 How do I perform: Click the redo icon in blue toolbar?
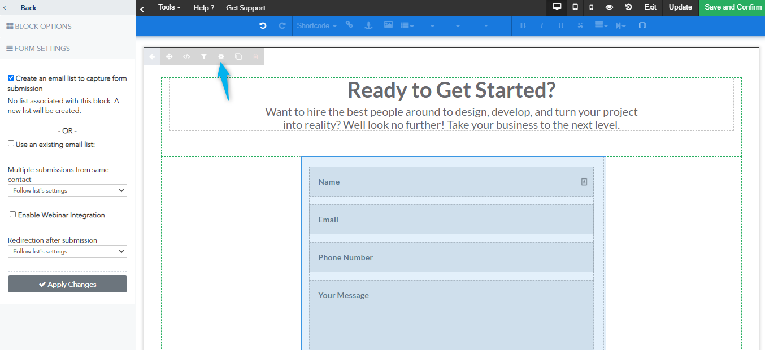tap(282, 25)
